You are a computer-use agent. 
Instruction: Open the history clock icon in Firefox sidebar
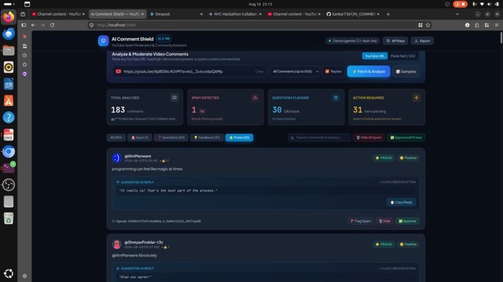(x=24, y=55)
